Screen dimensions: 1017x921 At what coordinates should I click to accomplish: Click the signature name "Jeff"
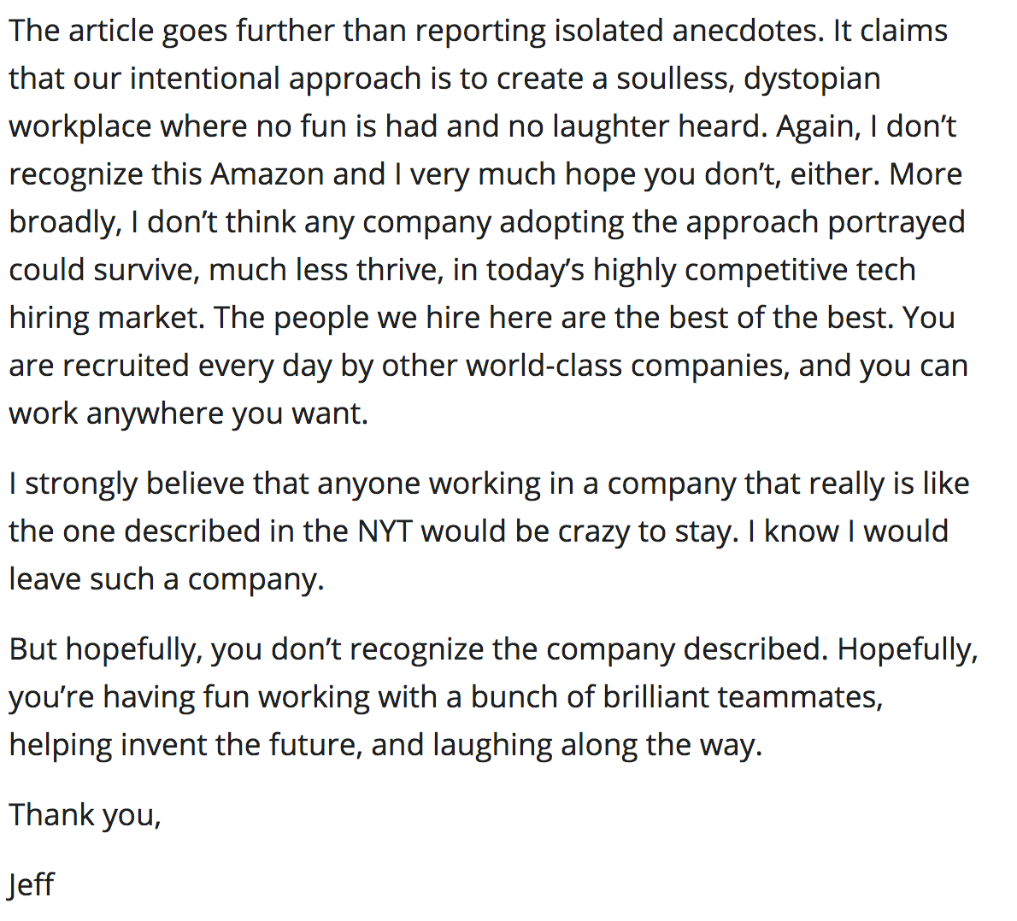(32, 885)
